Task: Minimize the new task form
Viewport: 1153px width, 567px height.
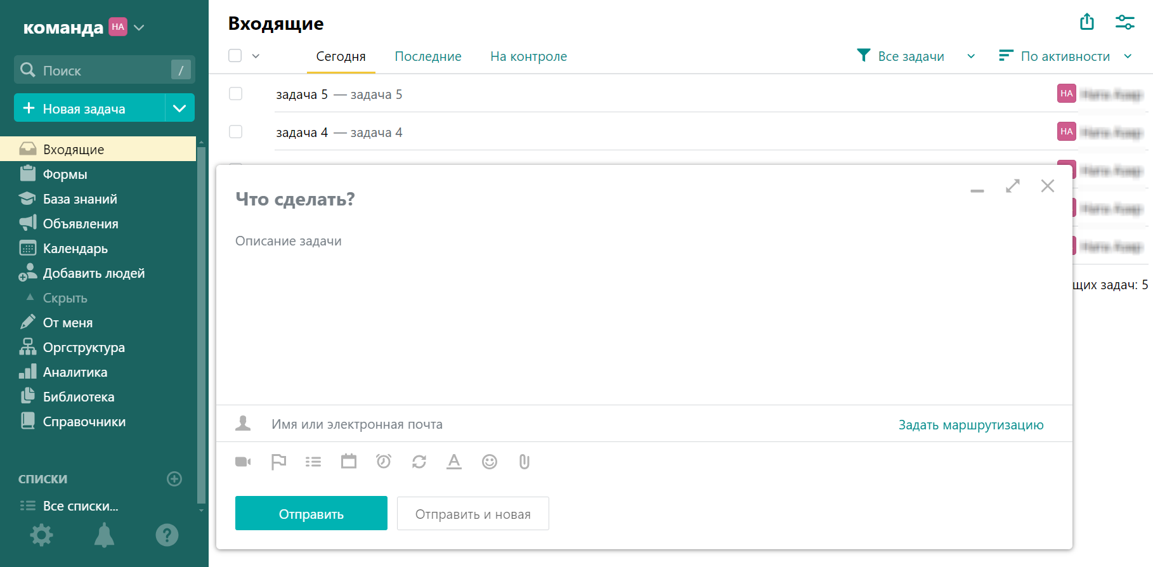Action: (x=977, y=190)
